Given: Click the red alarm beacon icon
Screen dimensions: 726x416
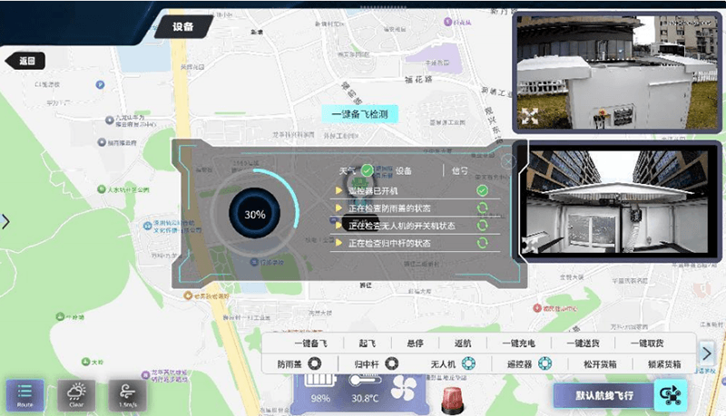Looking at the screenshot, I should click(452, 401).
